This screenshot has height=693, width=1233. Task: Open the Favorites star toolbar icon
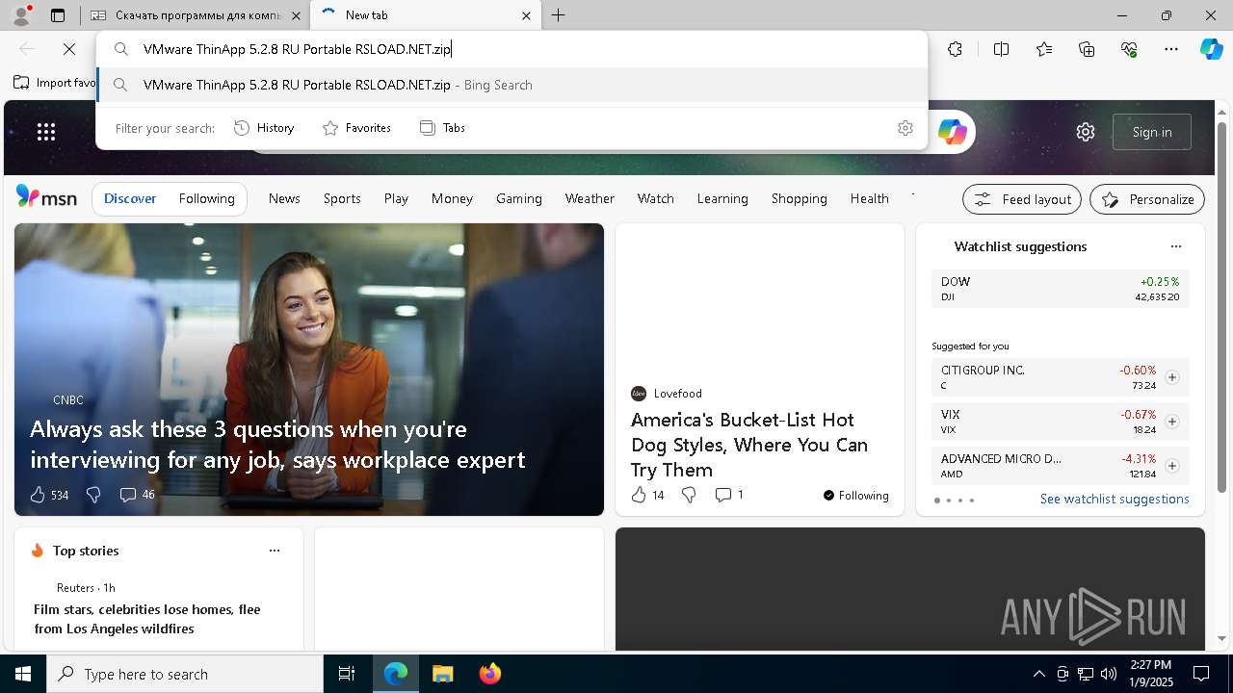tap(1044, 49)
